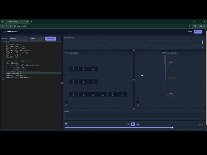
Task: Click the Login link
Action: click(x=190, y=32)
